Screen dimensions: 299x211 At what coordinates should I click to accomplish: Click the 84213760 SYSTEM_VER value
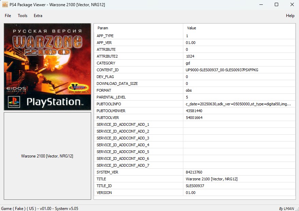point(194,172)
